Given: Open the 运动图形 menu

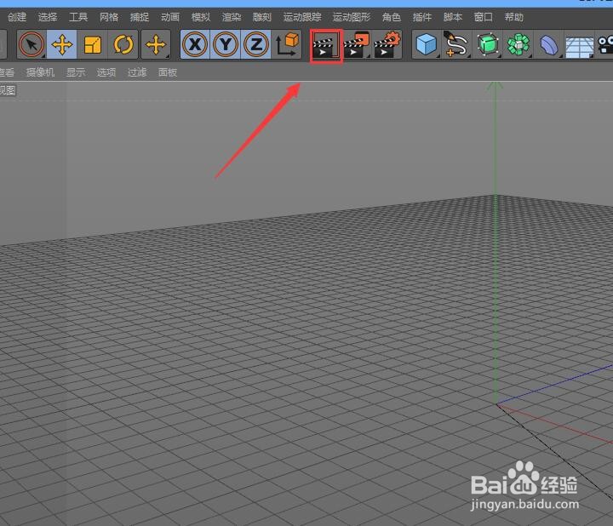Looking at the screenshot, I should (352, 17).
